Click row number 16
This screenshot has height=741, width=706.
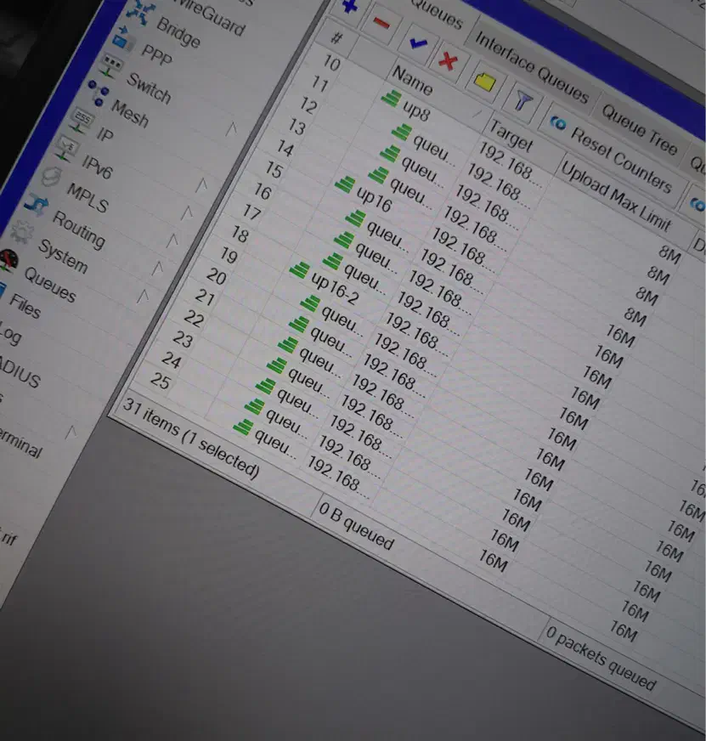(x=263, y=191)
